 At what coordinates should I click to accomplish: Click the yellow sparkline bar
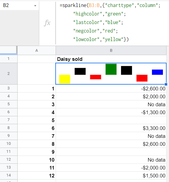point(65,79)
